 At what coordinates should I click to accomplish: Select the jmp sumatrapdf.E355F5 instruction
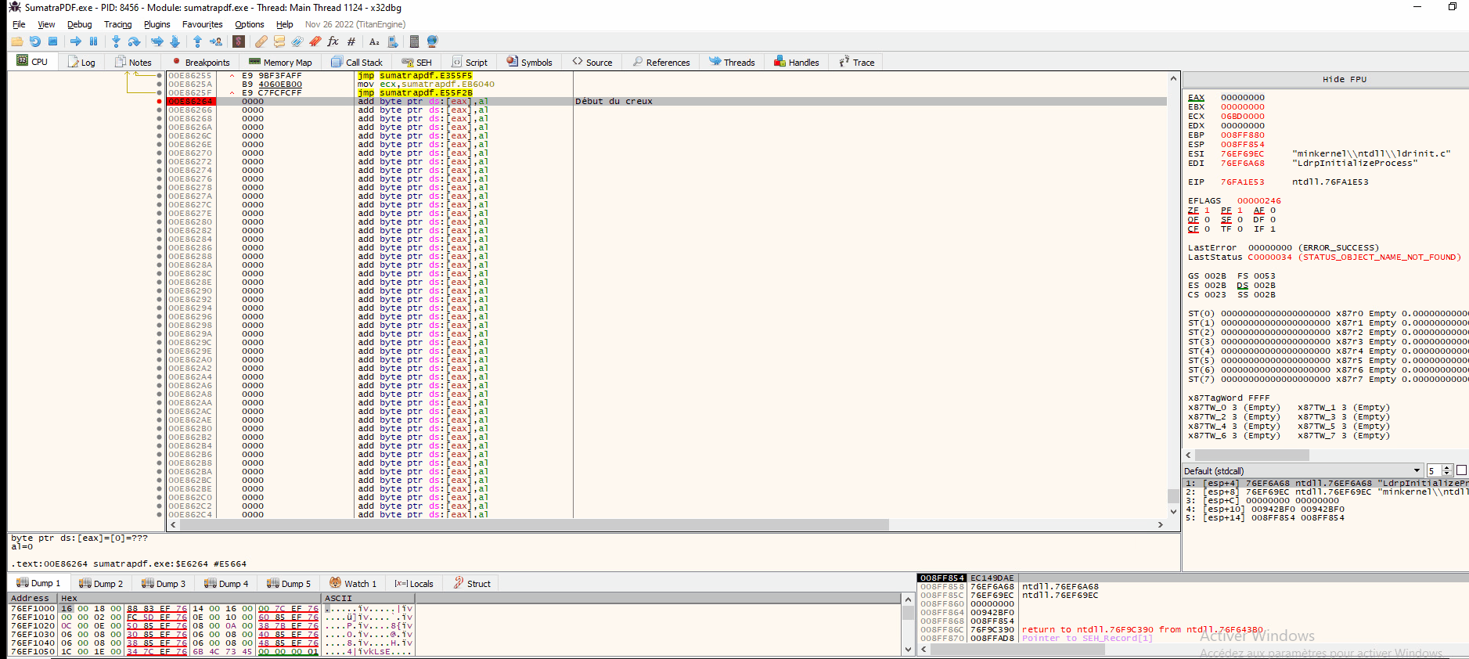click(415, 76)
